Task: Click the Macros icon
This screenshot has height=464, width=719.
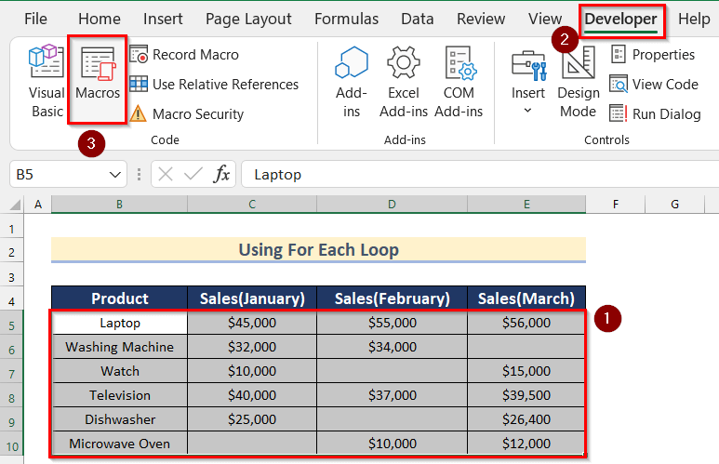Action: pos(98,77)
